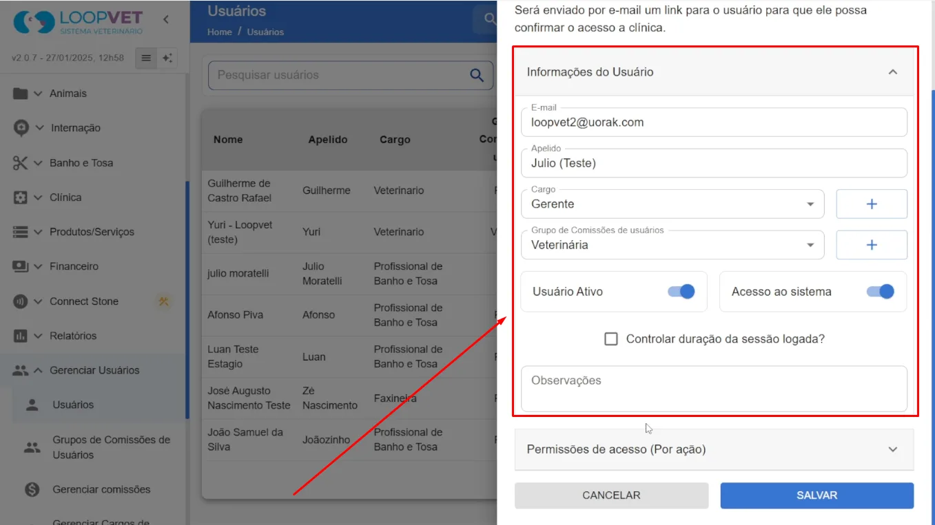Click the SALVAR button

(x=817, y=495)
